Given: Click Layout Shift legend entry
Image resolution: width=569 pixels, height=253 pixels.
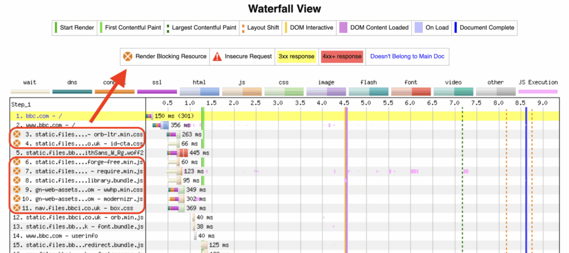Looking at the screenshot, I should pyautogui.click(x=260, y=28).
